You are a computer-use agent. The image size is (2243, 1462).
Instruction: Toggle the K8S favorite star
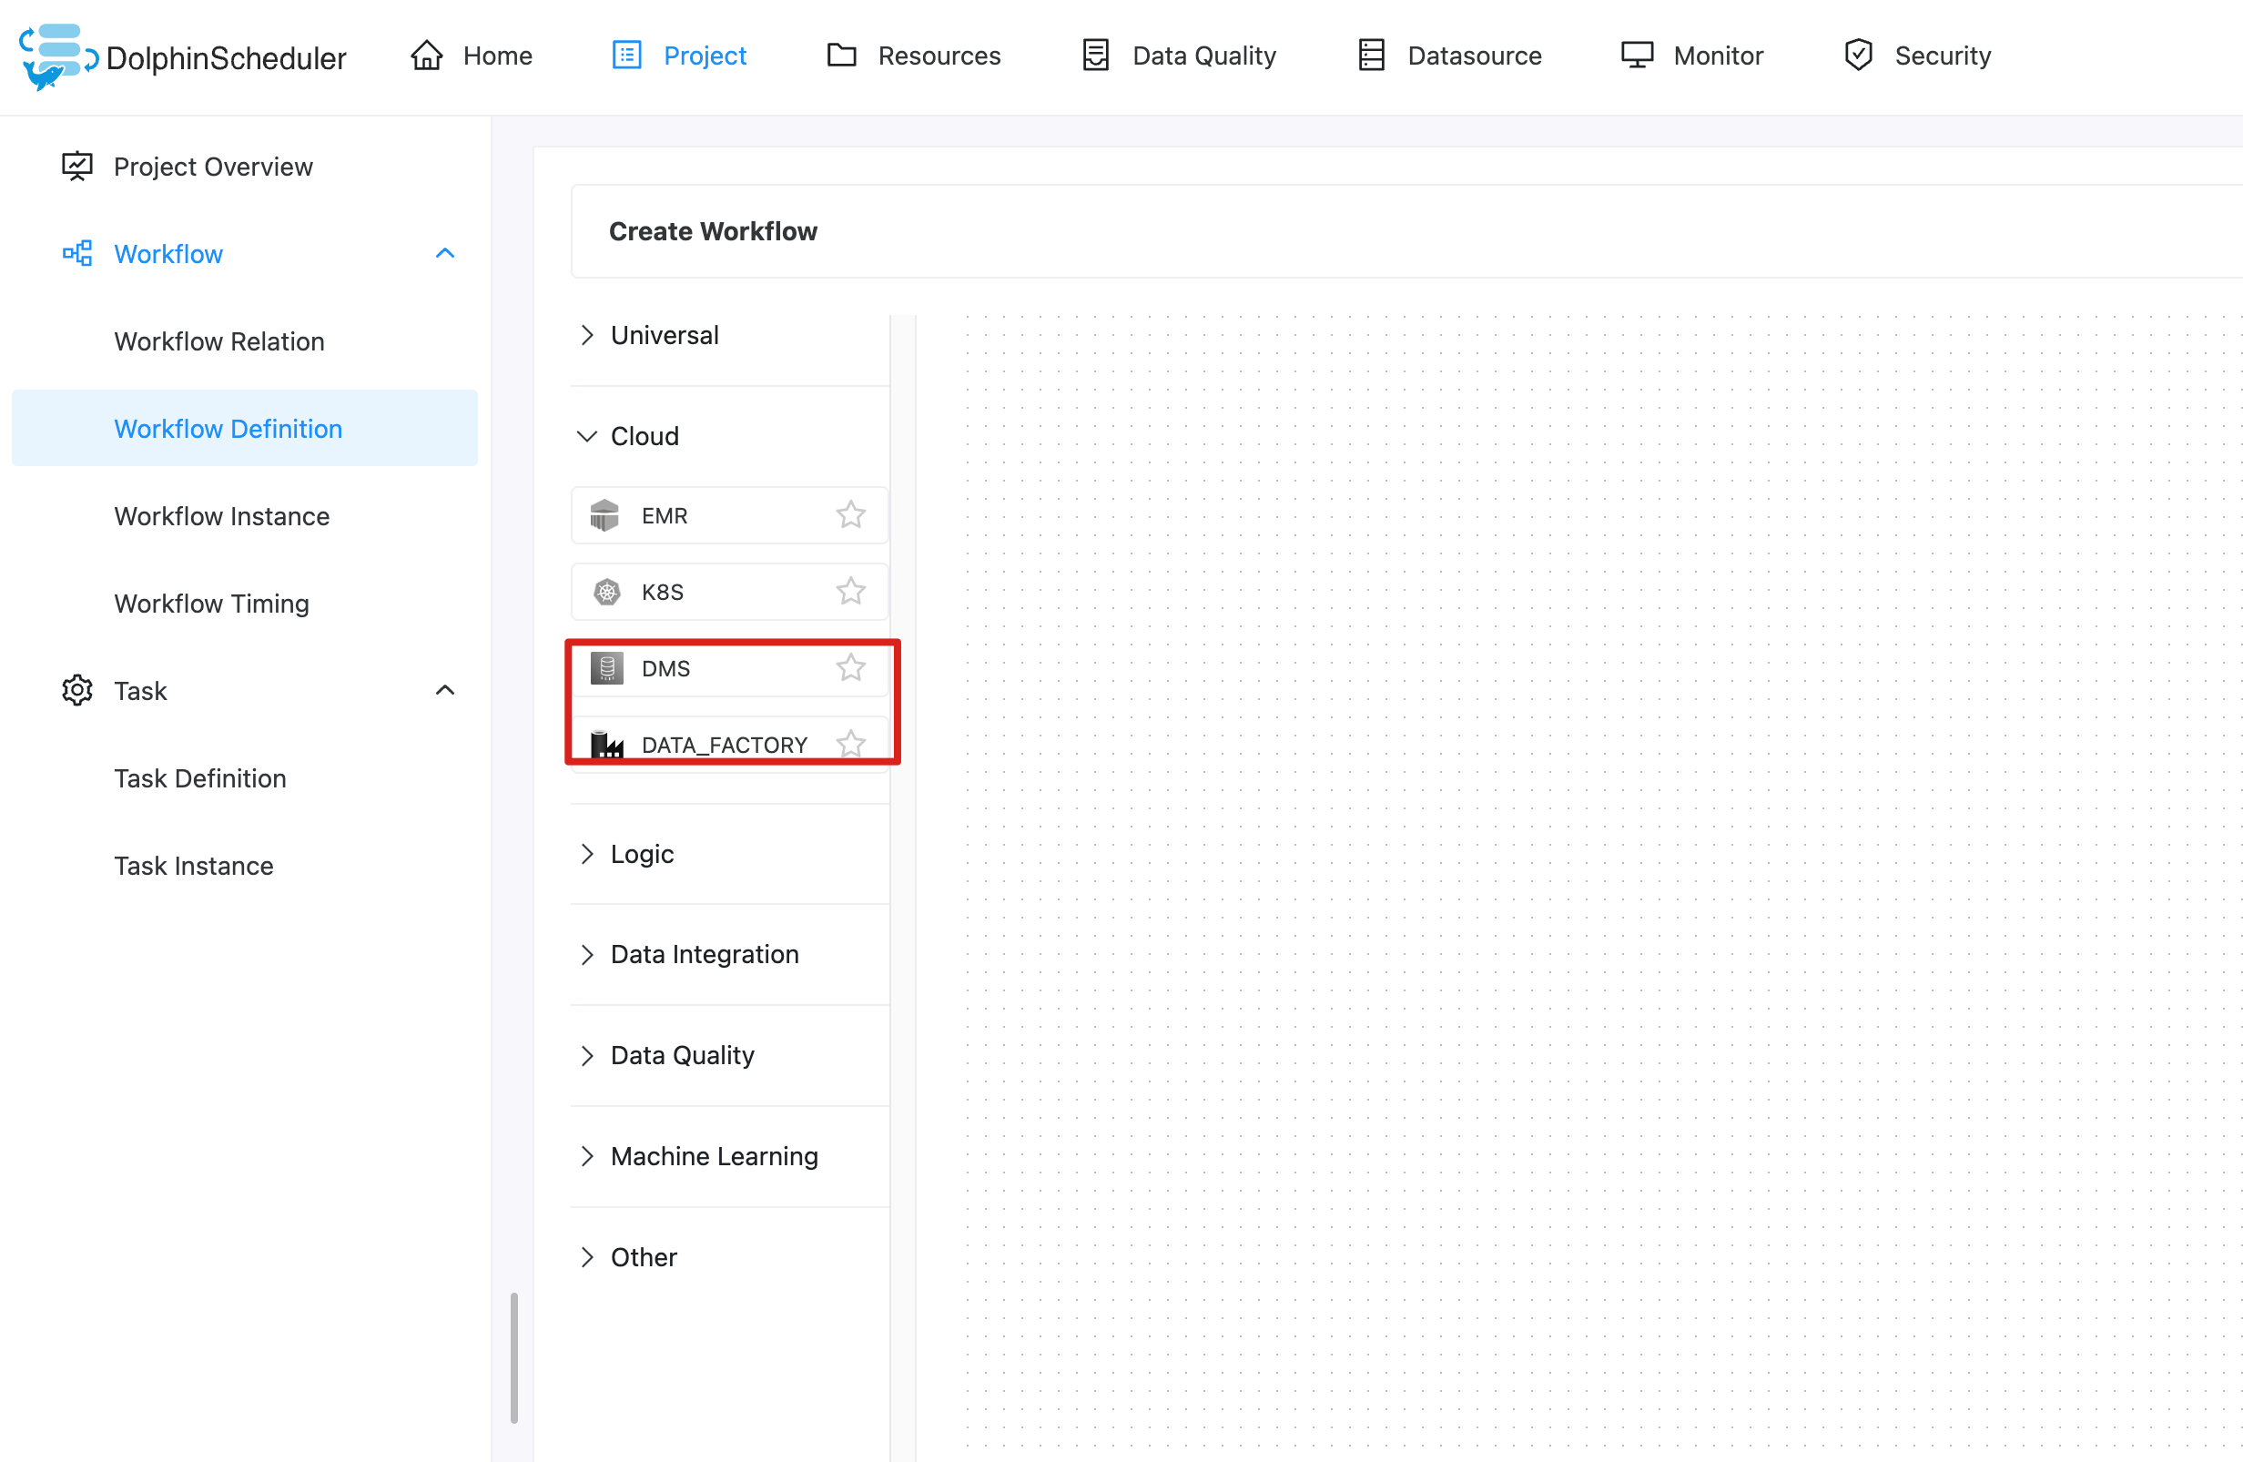pyautogui.click(x=850, y=591)
